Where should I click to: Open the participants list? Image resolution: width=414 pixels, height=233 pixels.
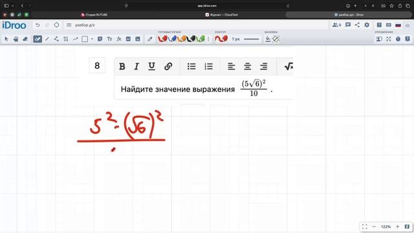point(336,25)
